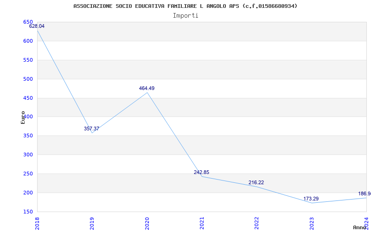The height and width of the screenshot is (232, 371).
Task: Click data label 242.85
Action: [x=202, y=172]
